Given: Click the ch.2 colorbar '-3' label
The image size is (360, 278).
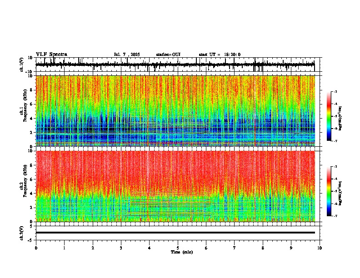Looking at the screenshot, I should tap(335, 167).
